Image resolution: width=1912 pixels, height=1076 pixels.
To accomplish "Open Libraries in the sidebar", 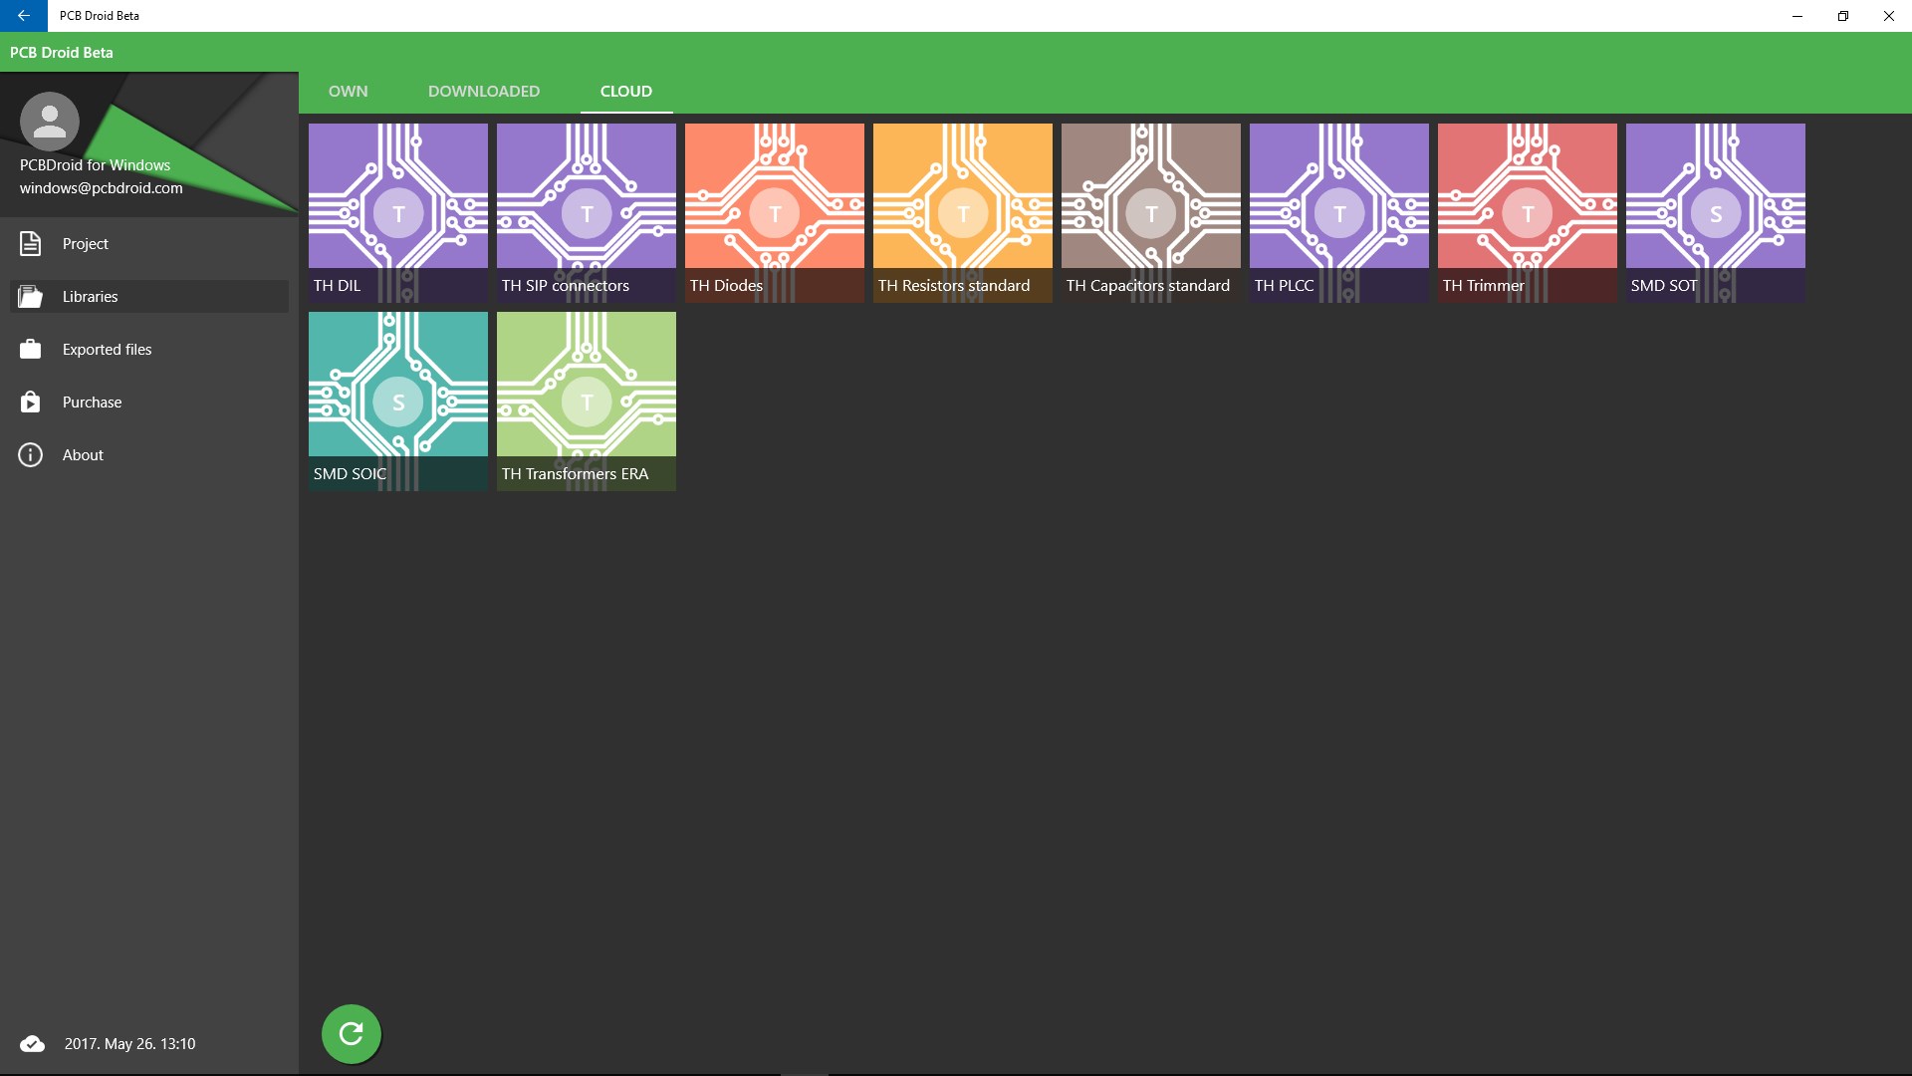I will (90, 296).
